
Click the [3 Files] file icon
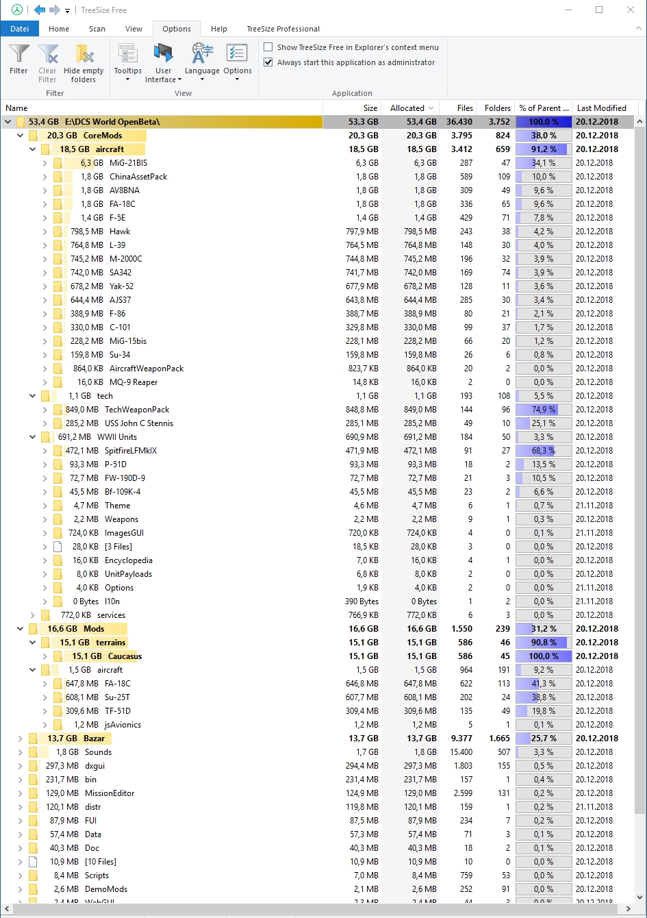pyautogui.click(x=58, y=547)
